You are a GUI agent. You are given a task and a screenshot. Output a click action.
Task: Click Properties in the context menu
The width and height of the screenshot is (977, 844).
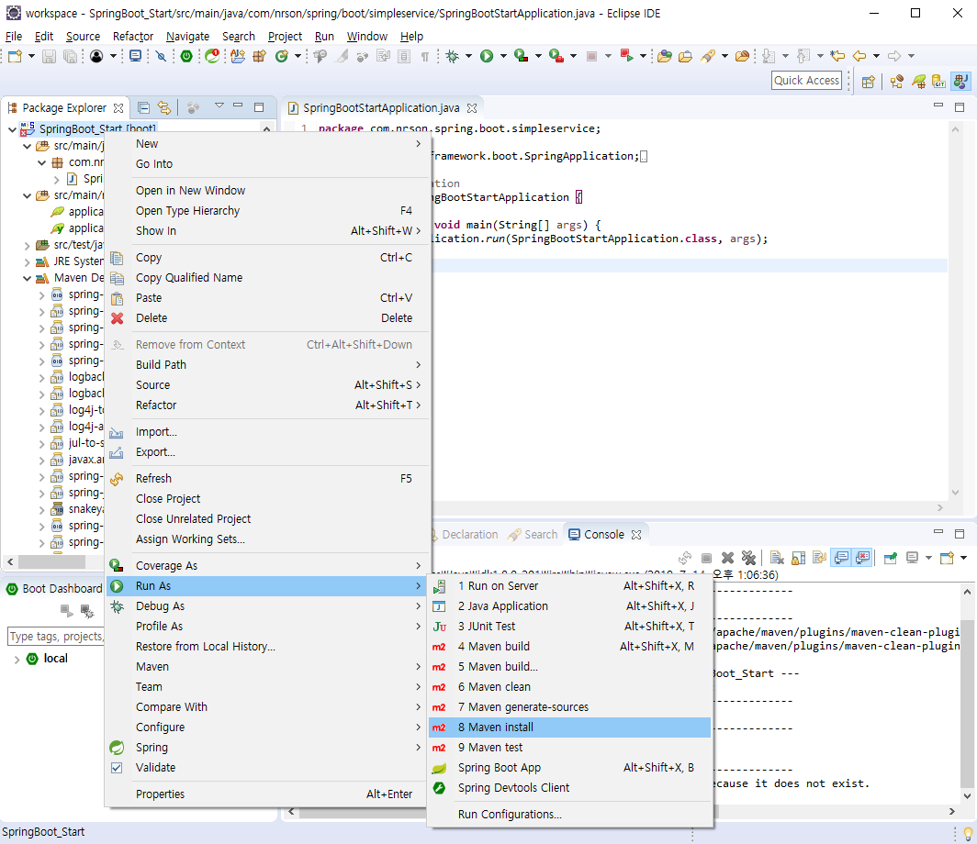point(268,794)
